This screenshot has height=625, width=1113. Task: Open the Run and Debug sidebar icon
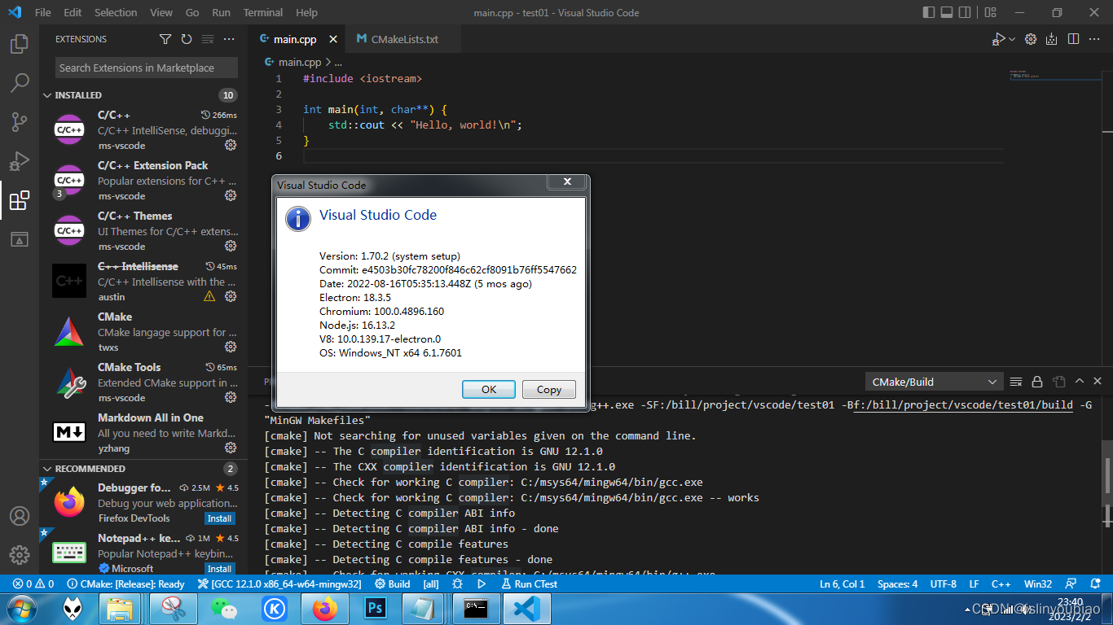(x=20, y=160)
